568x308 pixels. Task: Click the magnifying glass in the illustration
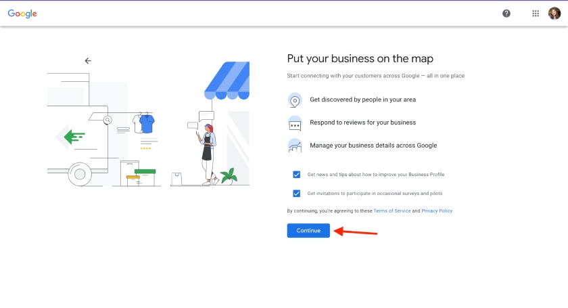108,120
